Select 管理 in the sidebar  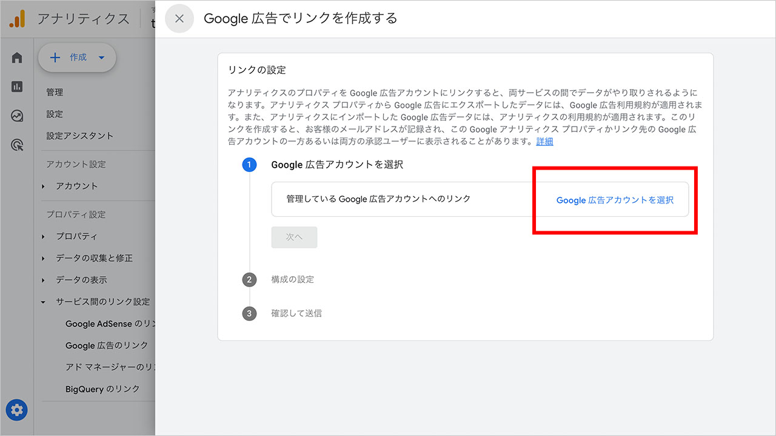pos(55,92)
